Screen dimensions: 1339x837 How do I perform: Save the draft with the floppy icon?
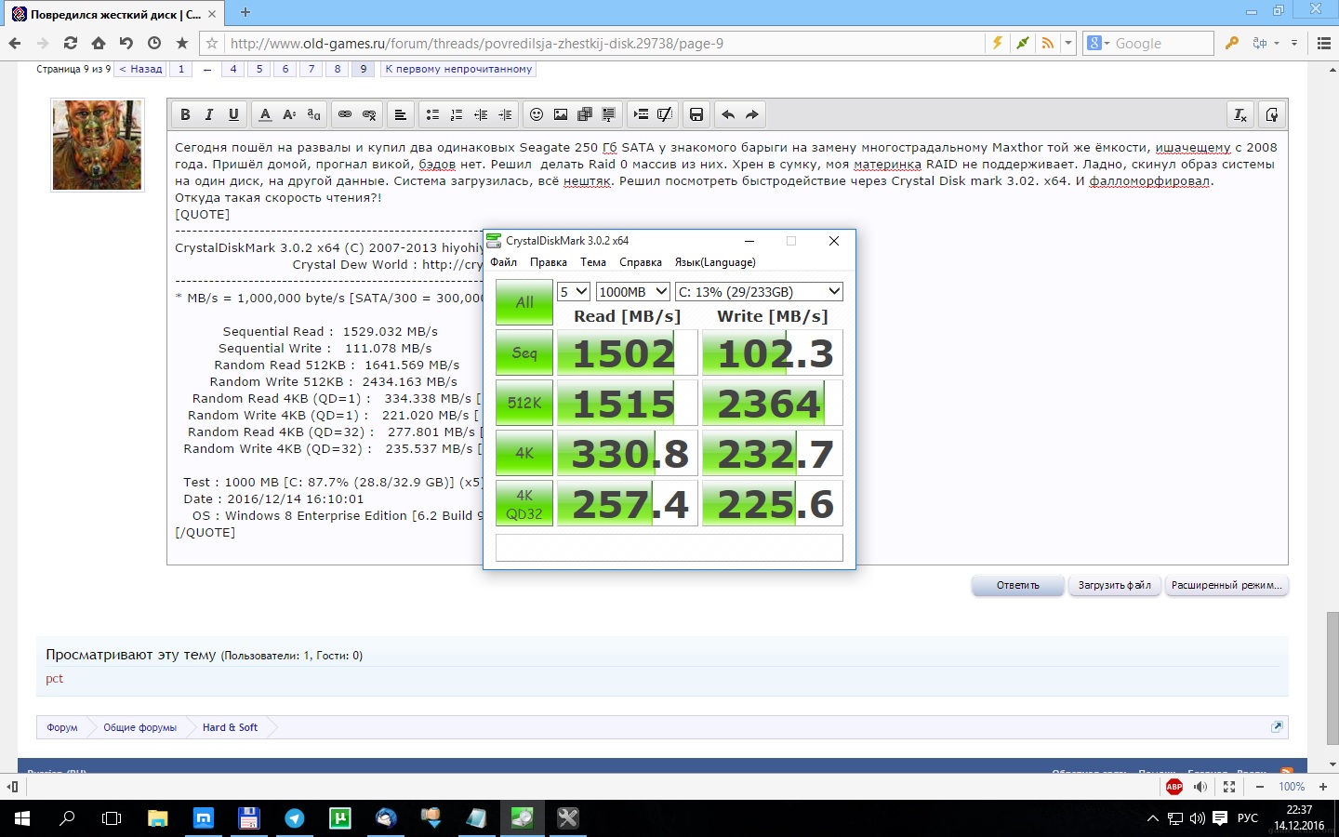(696, 114)
